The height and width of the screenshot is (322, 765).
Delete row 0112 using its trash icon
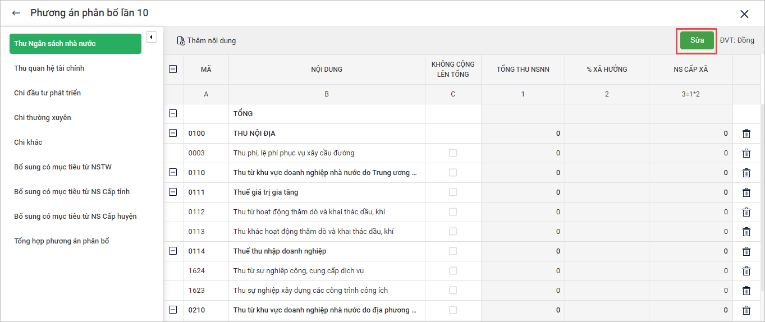pyautogui.click(x=746, y=212)
